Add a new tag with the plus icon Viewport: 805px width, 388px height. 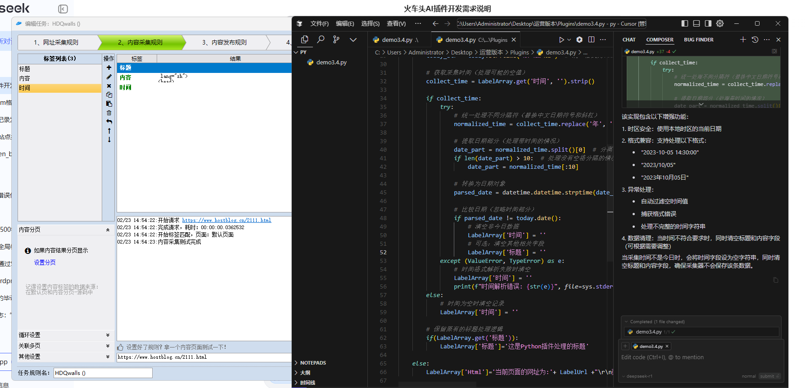pyautogui.click(x=109, y=68)
